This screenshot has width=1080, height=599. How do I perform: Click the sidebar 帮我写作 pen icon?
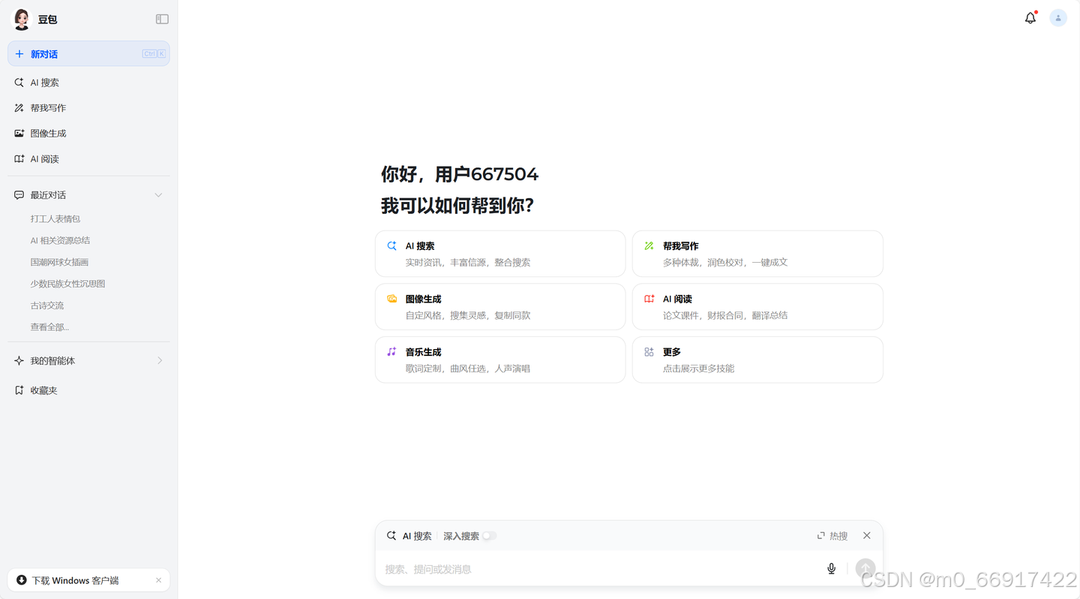(x=19, y=108)
